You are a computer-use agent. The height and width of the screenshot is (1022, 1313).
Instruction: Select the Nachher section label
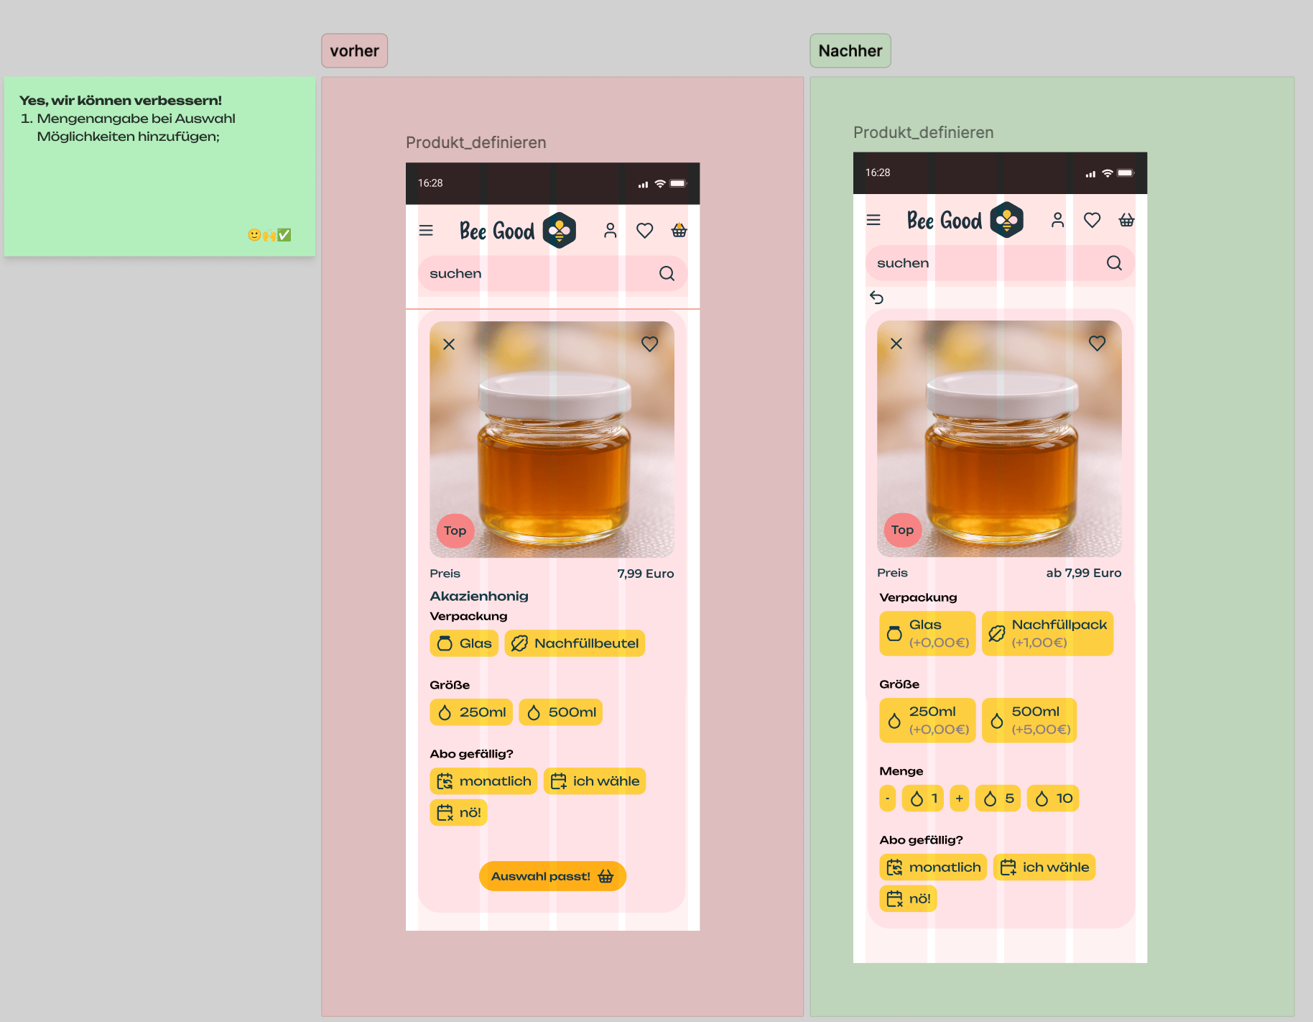click(x=850, y=51)
